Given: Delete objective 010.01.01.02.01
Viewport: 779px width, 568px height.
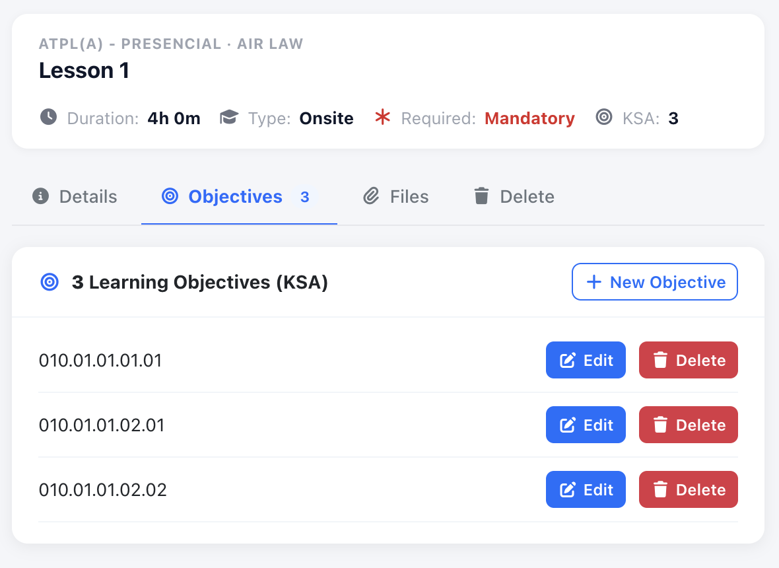Looking at the screenshot, I should coord(688,425).
